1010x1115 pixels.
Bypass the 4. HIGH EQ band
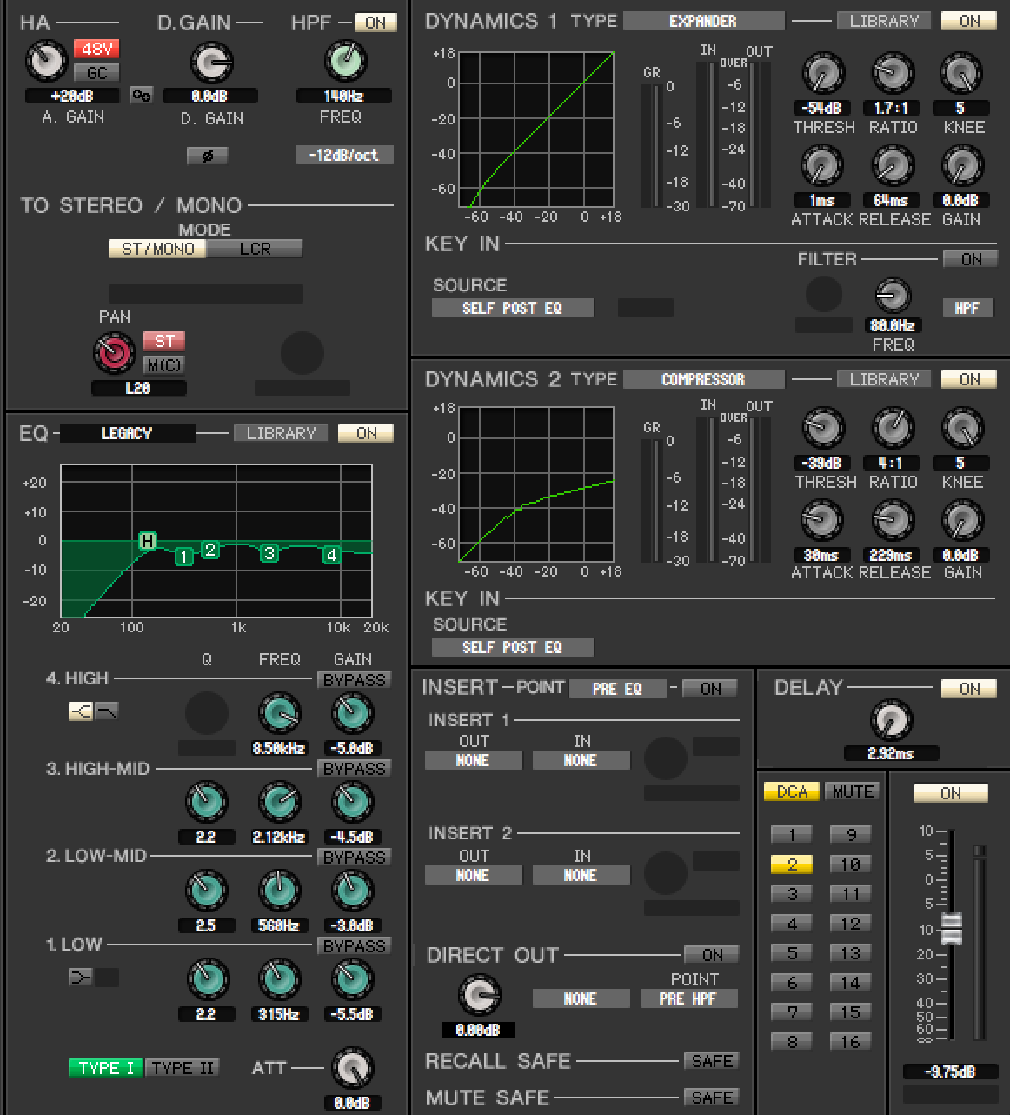tap(354, 680)
